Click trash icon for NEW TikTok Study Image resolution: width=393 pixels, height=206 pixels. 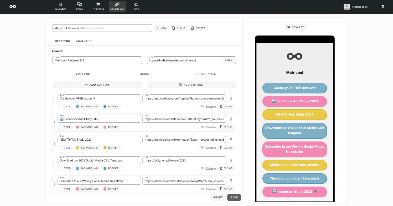pyautogui.click(x=231, y=139)
